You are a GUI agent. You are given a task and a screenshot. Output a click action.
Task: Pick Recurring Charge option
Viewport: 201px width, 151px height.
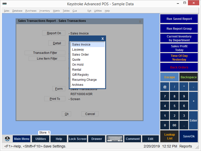[x=84, y=80]
